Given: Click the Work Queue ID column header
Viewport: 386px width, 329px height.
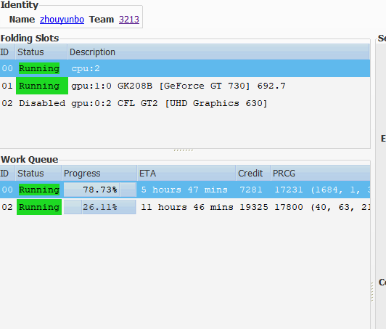Looking at the screenshot, I should click(7, 174).
